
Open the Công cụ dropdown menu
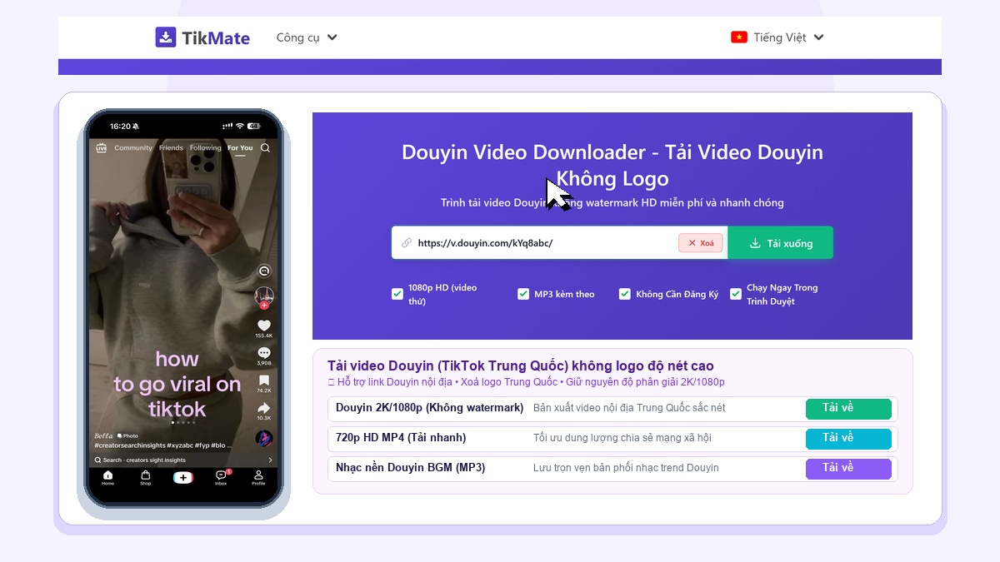coord(307,37)
